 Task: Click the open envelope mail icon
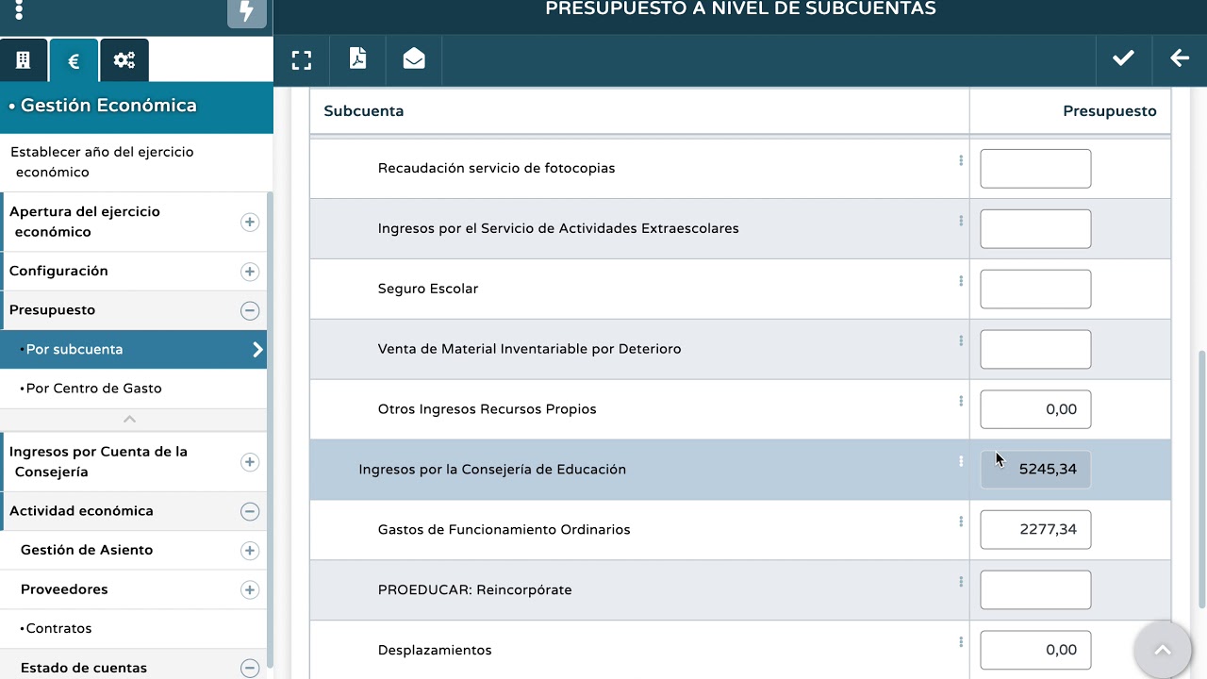[414, 59]
